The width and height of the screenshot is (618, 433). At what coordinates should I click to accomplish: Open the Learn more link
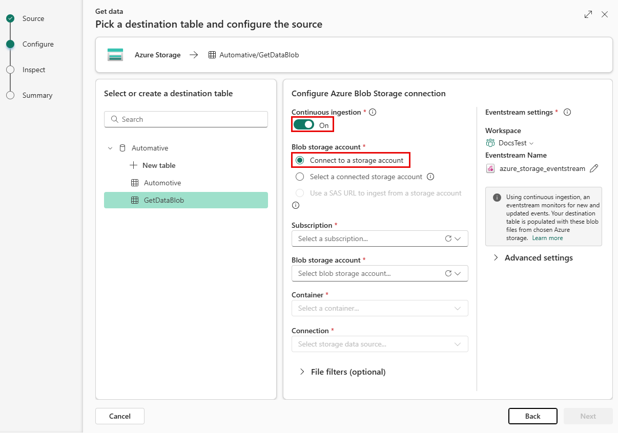[x=547, y=238]
